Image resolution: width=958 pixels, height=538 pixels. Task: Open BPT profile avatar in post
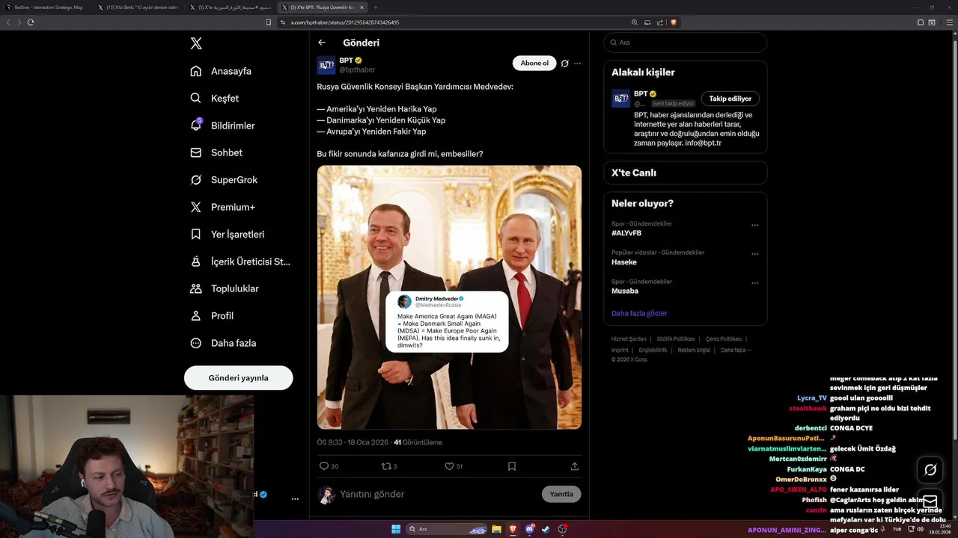pyautogui.click(x=326, y=65)
